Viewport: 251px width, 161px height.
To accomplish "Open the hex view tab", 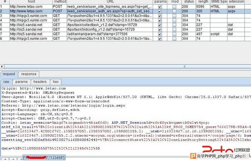I will point(56,82).
